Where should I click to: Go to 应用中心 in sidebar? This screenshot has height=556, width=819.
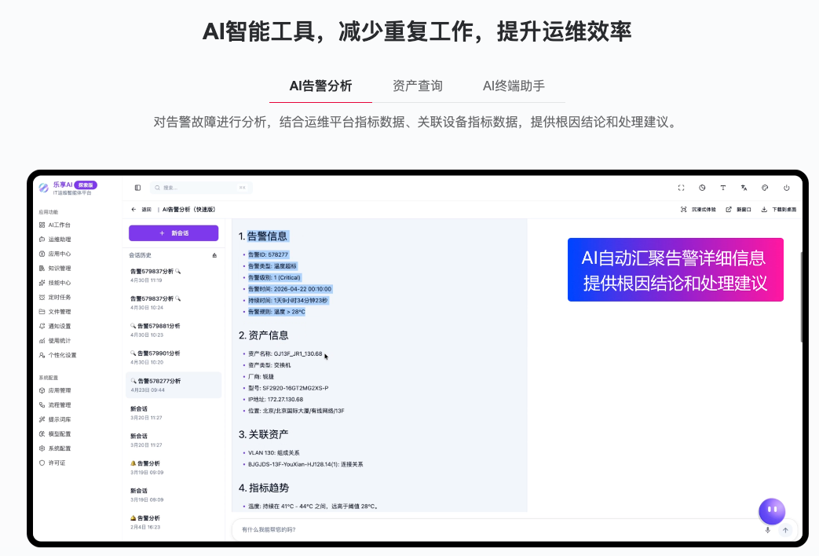(x=55, y=254)
